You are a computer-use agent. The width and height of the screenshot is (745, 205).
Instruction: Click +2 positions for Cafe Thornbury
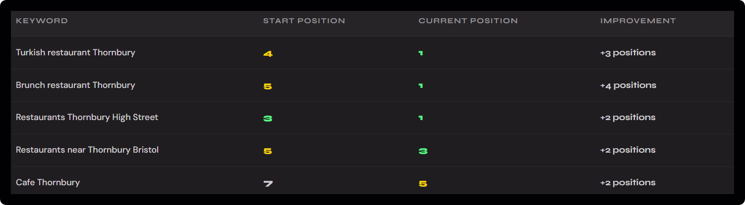coord(628,183)
